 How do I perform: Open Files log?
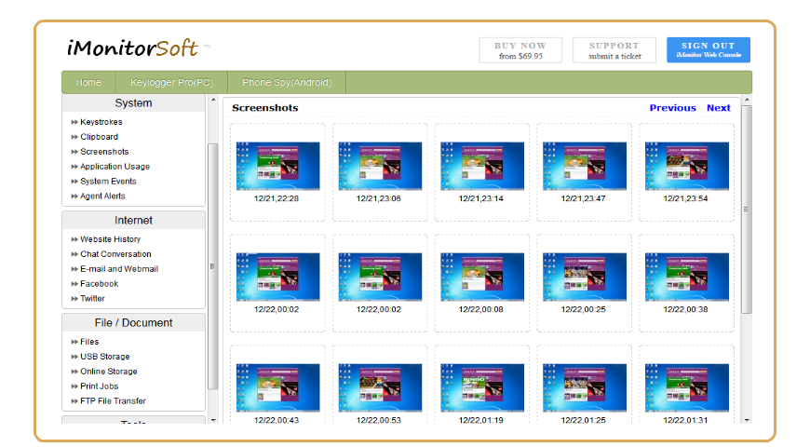tap(89, 342)
